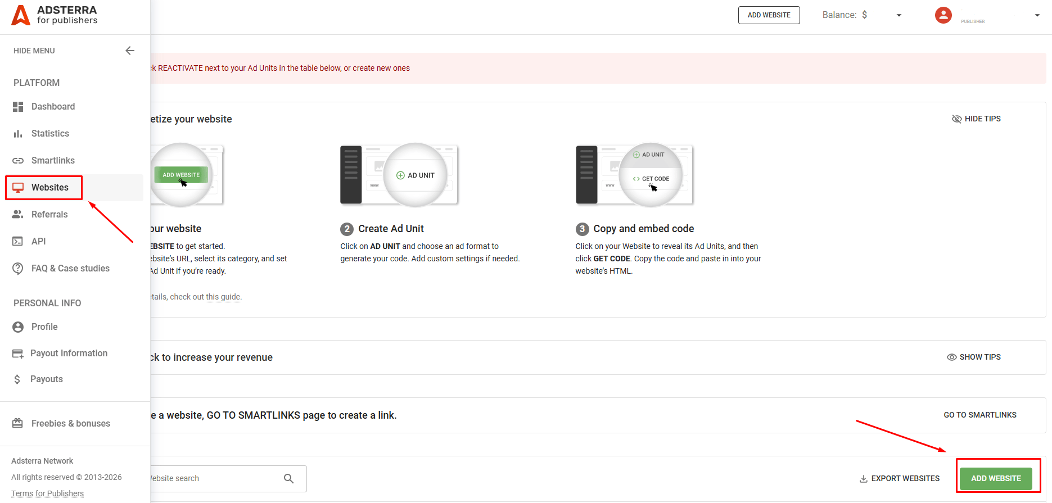Click the FAQ question mark icon
This screenshot has height=503, width=1052.
[18, 269]
